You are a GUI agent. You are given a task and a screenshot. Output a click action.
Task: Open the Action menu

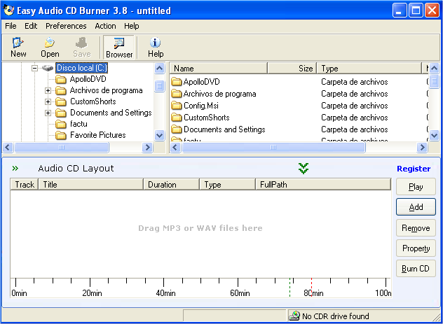click(x=105, y=26)
